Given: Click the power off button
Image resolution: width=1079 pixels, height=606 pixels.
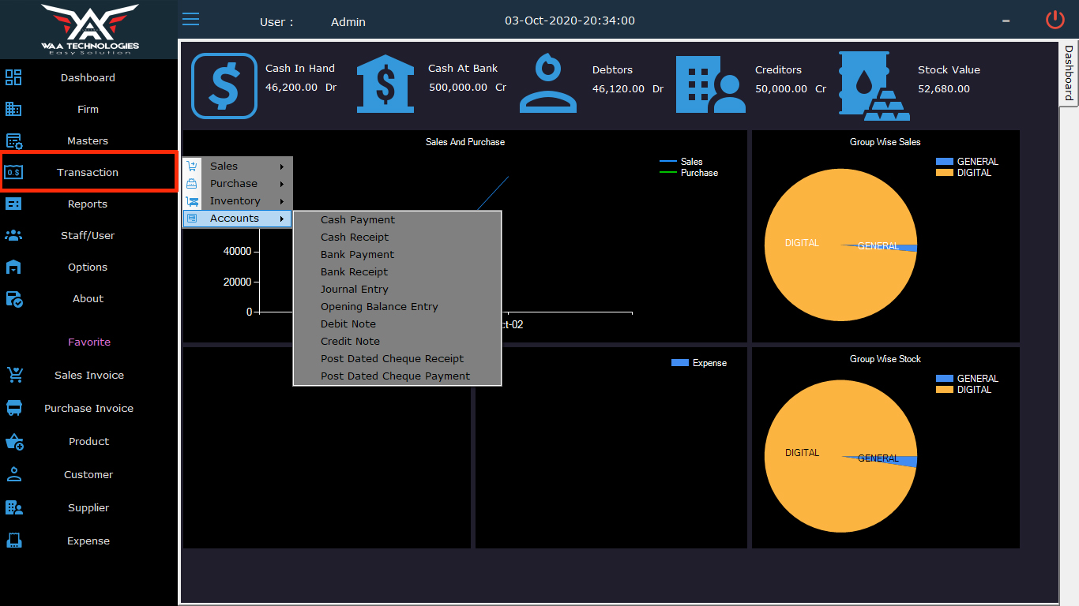Looking at the screenshot, I should click(x=1055, y=20).
